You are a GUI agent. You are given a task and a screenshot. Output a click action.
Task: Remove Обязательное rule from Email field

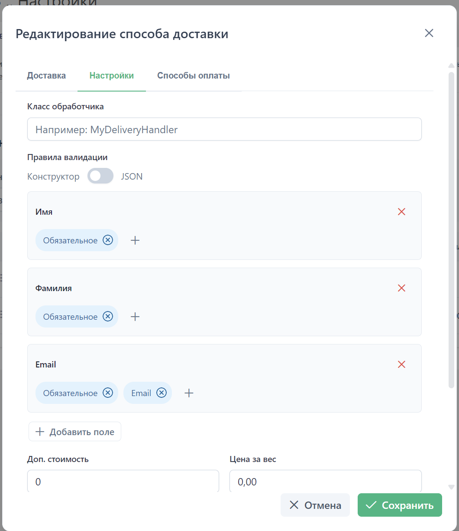(108, 393)
